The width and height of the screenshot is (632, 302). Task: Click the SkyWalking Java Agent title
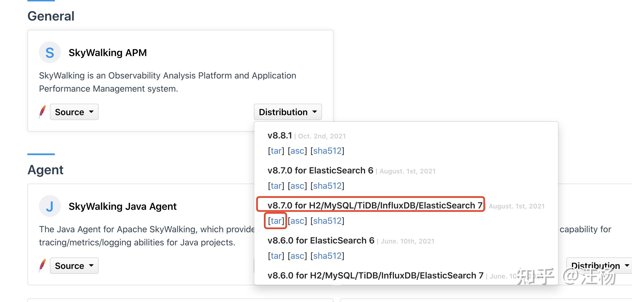(x=123, y=206)
